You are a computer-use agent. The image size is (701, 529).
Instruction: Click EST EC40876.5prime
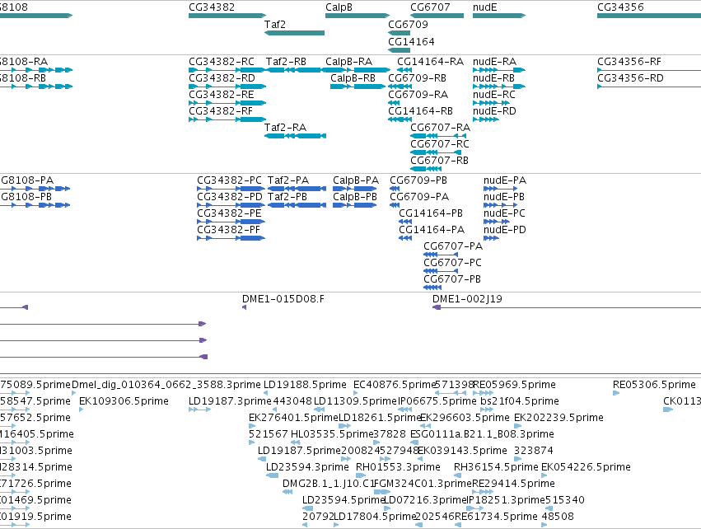coord(395,385)
